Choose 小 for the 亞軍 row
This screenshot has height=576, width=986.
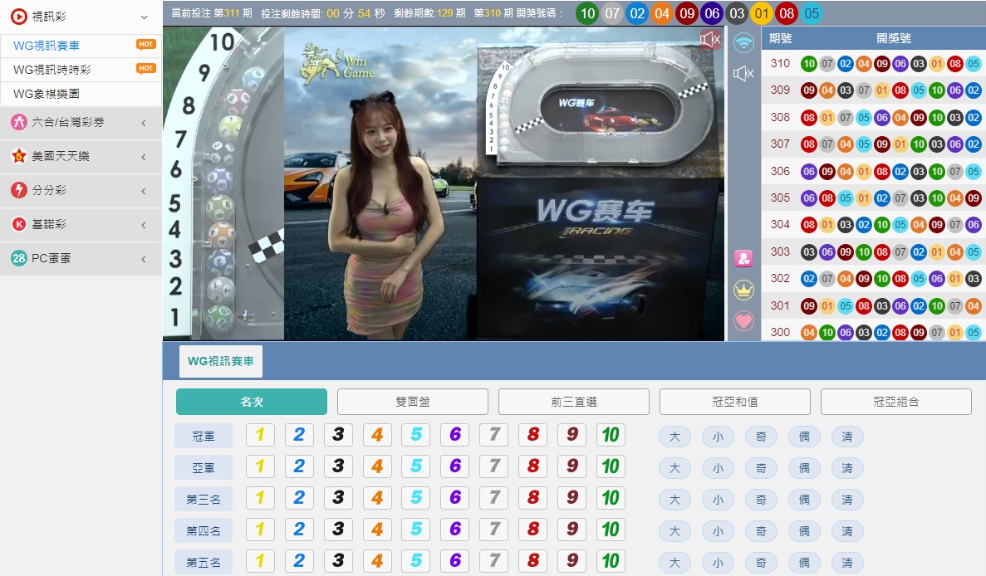[x=718, y=468]
